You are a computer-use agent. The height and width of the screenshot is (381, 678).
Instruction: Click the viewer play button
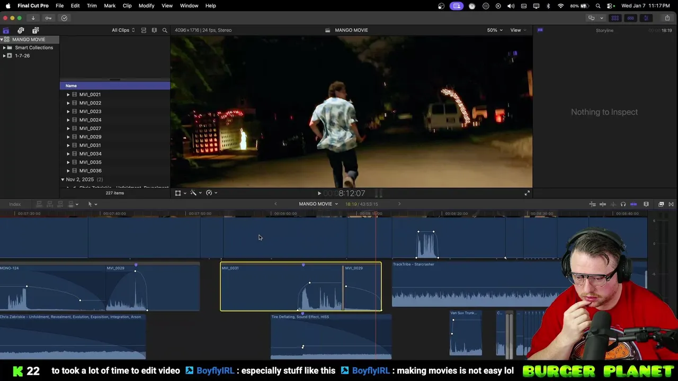[319, 194]
